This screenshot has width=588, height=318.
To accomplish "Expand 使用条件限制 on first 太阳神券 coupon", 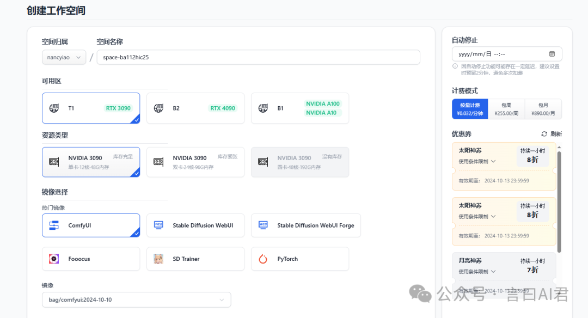I will pos(477,161).
